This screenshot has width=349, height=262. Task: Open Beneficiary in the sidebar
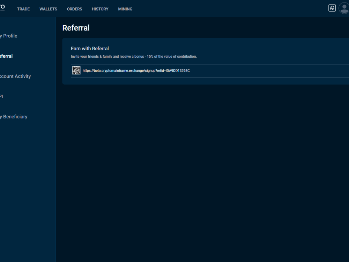[x=14, y=117]
